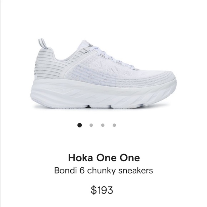The width and height of the screenshot is (207, 207).
Task: Click the $193 price label
Action: (102, 190)
